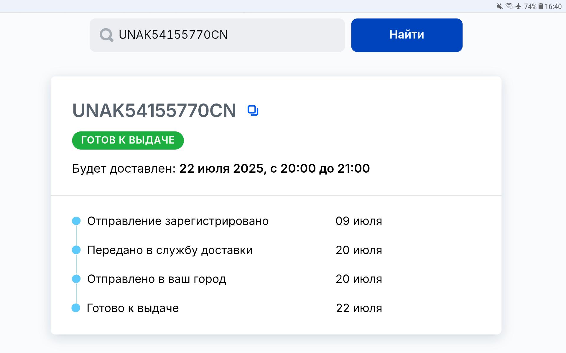Tap the airplane mode status icon
This screenshot has width=566, height=353.
point(519,6)
